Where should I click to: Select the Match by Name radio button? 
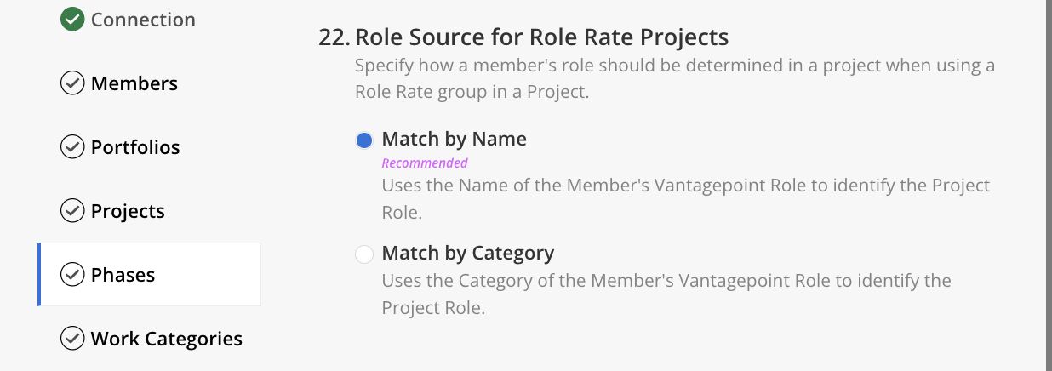click(x=364, y=140)
